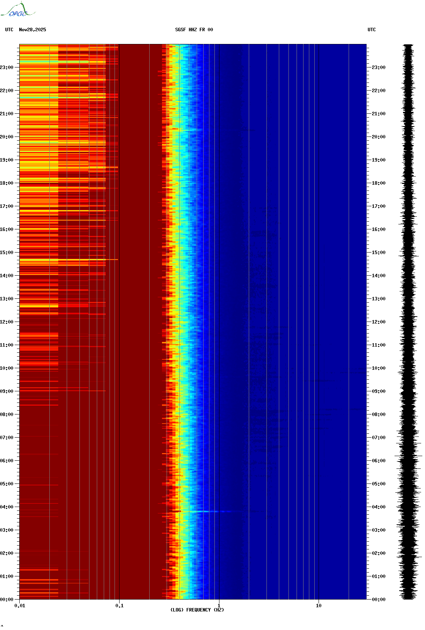Click the left axis 19:00 time label
Image resolution: width=425 pixels, height=630 pixels.
7,160
